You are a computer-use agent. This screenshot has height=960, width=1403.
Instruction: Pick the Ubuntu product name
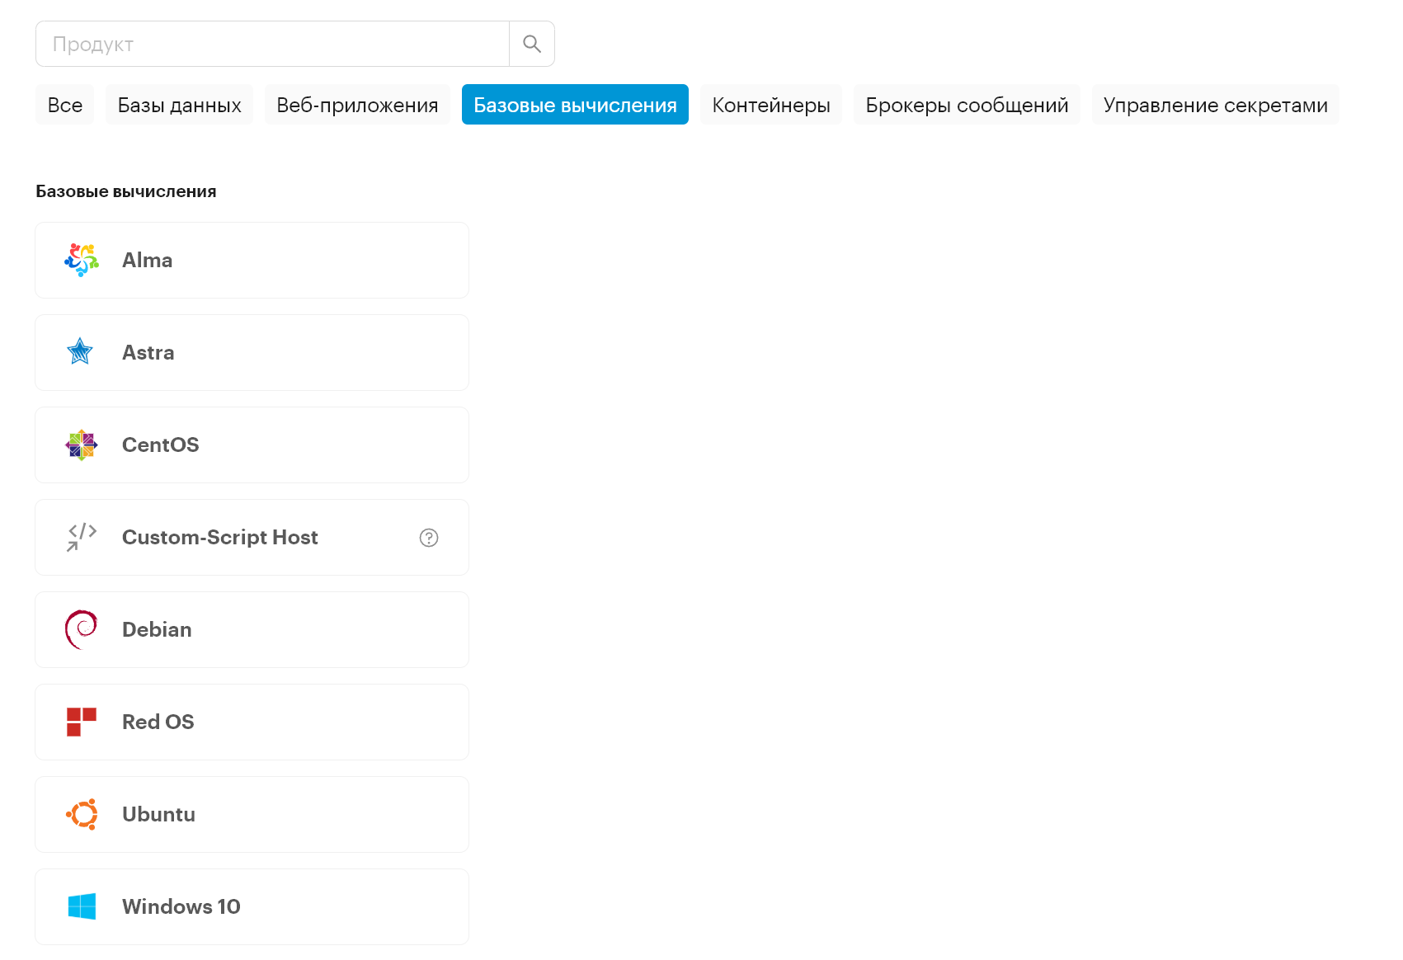[x=159, y=814]
